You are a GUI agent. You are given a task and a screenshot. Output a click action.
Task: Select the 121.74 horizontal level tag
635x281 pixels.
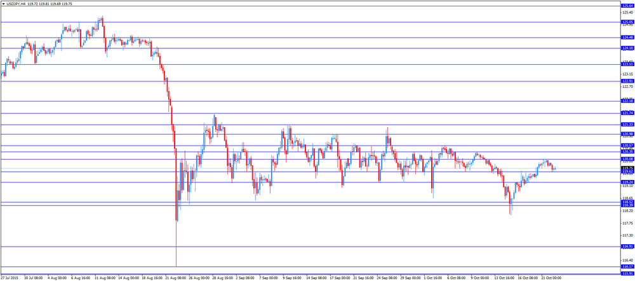pyautogui.click(x=627, y=113)
